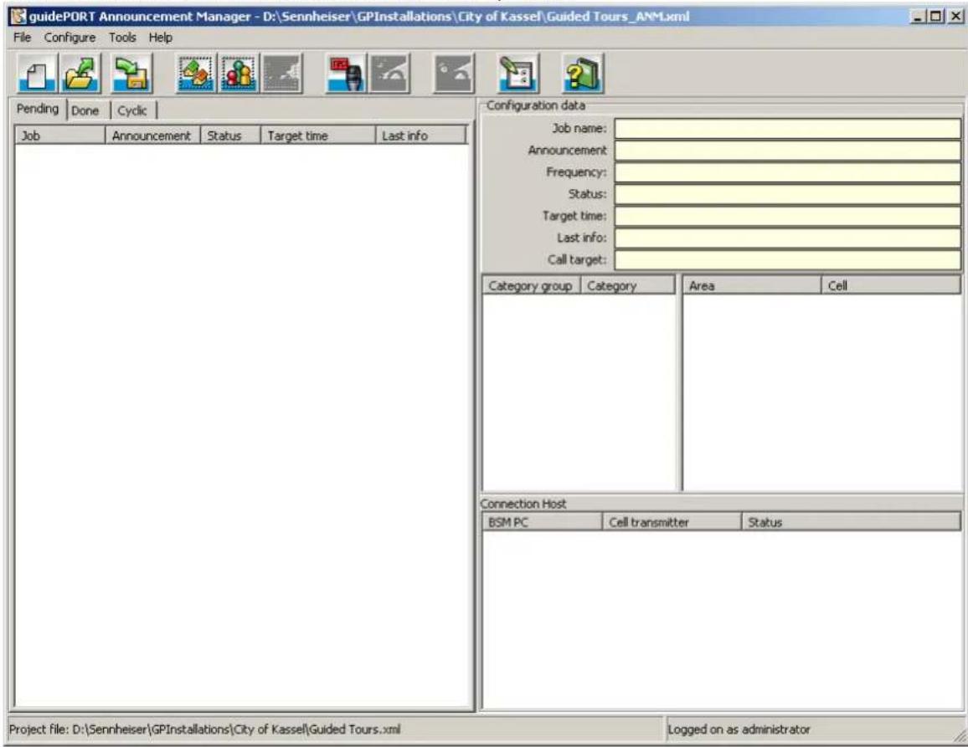Click the 'Project file' status bar text

(x=204, y=729)
